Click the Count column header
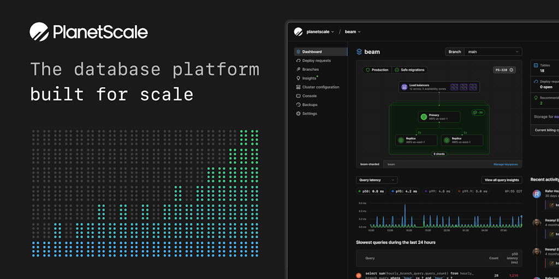 (493, 258)
